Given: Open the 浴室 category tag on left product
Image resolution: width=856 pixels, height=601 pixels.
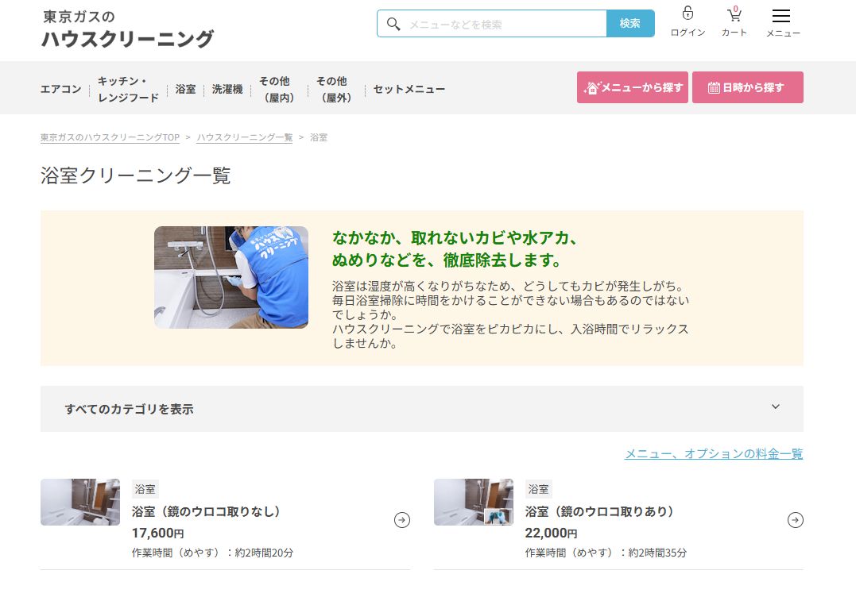Looking at the screenshot, I should (x=145, y=489).
